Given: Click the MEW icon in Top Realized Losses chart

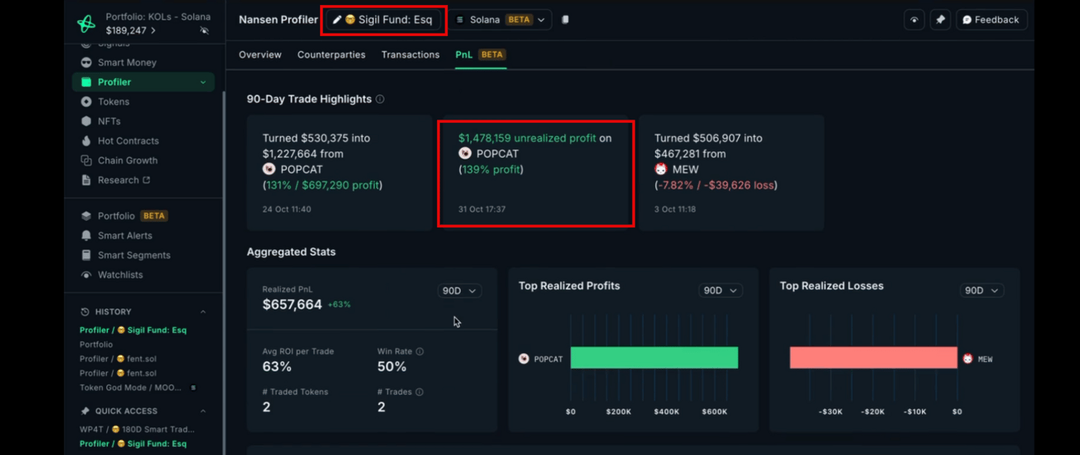Looking at the screenshot, I should click(x=968, y=359).
